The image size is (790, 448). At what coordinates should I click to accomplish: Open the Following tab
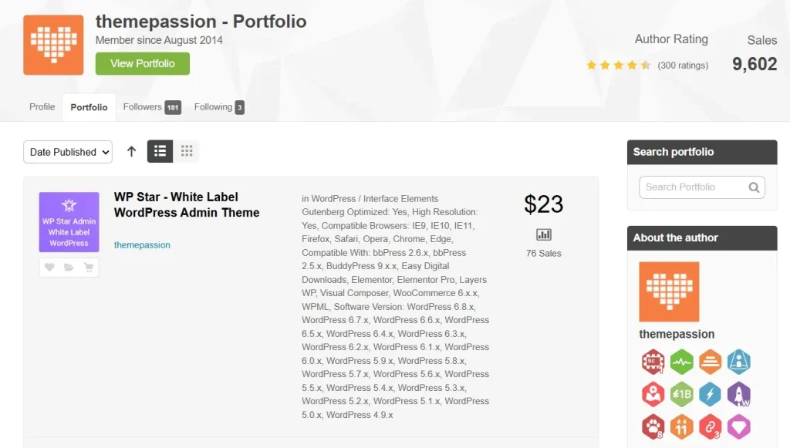pos(212,107)
